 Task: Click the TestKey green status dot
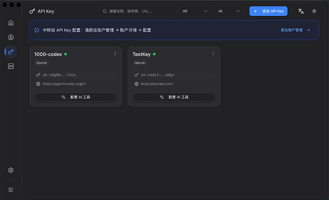154,54
